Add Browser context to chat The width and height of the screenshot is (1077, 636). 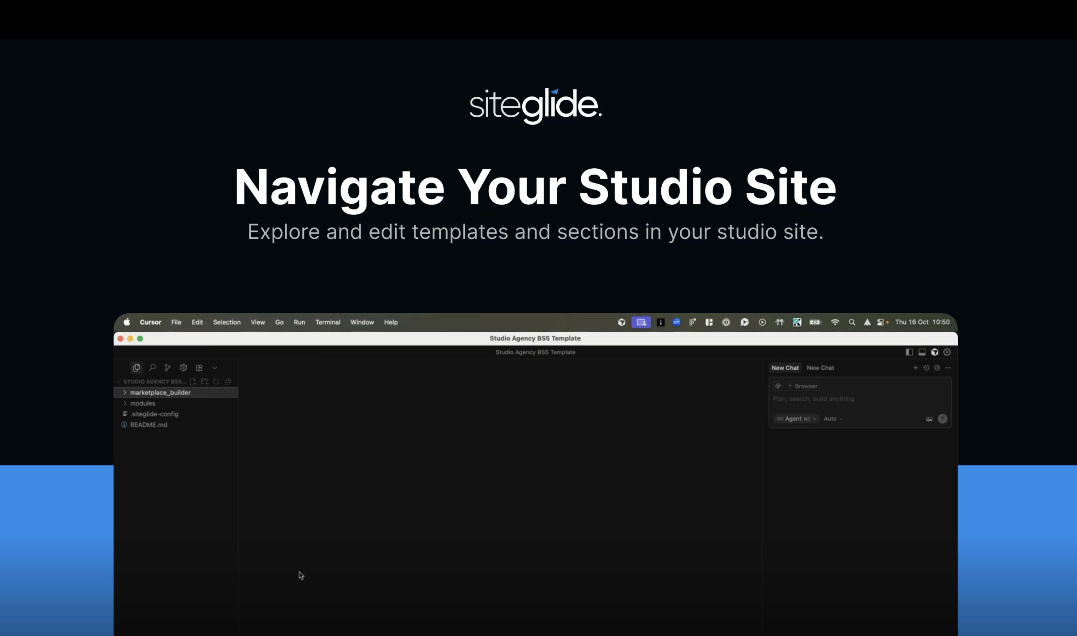tap(802, 386)
